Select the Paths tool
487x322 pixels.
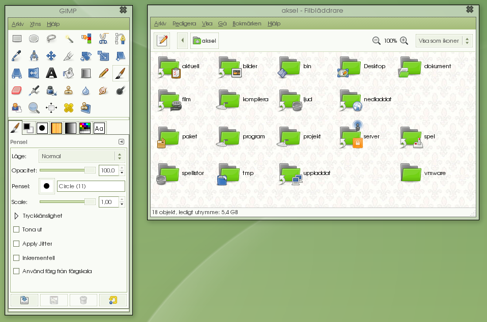(x=120, y=39)
